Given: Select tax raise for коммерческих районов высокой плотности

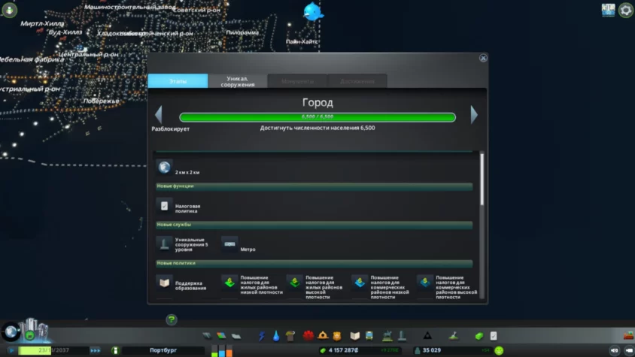Looking at the screenshot, I should (447, 287).
